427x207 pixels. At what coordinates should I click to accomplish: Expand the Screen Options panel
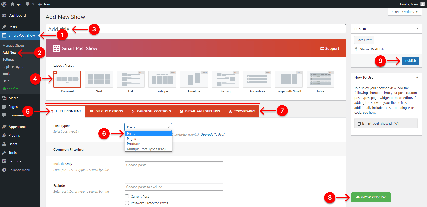404,12
